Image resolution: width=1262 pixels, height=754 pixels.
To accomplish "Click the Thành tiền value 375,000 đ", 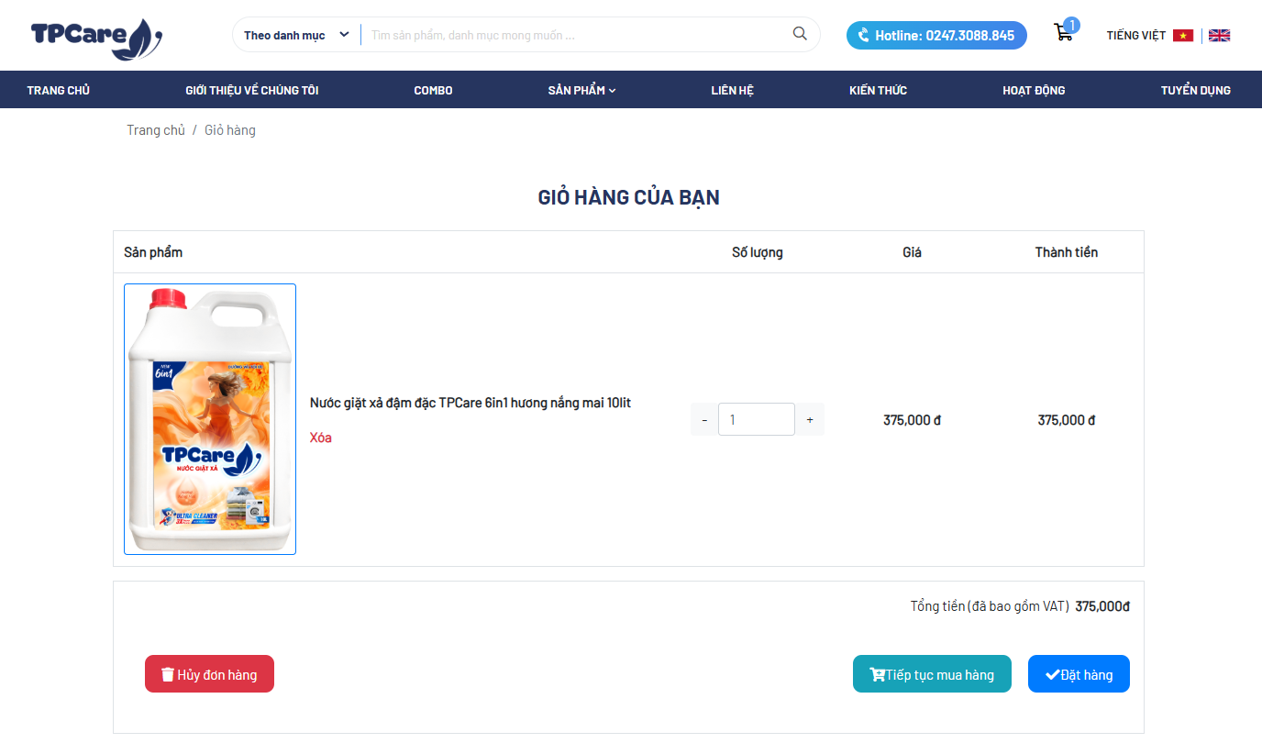I will (x=1067, y=420).
